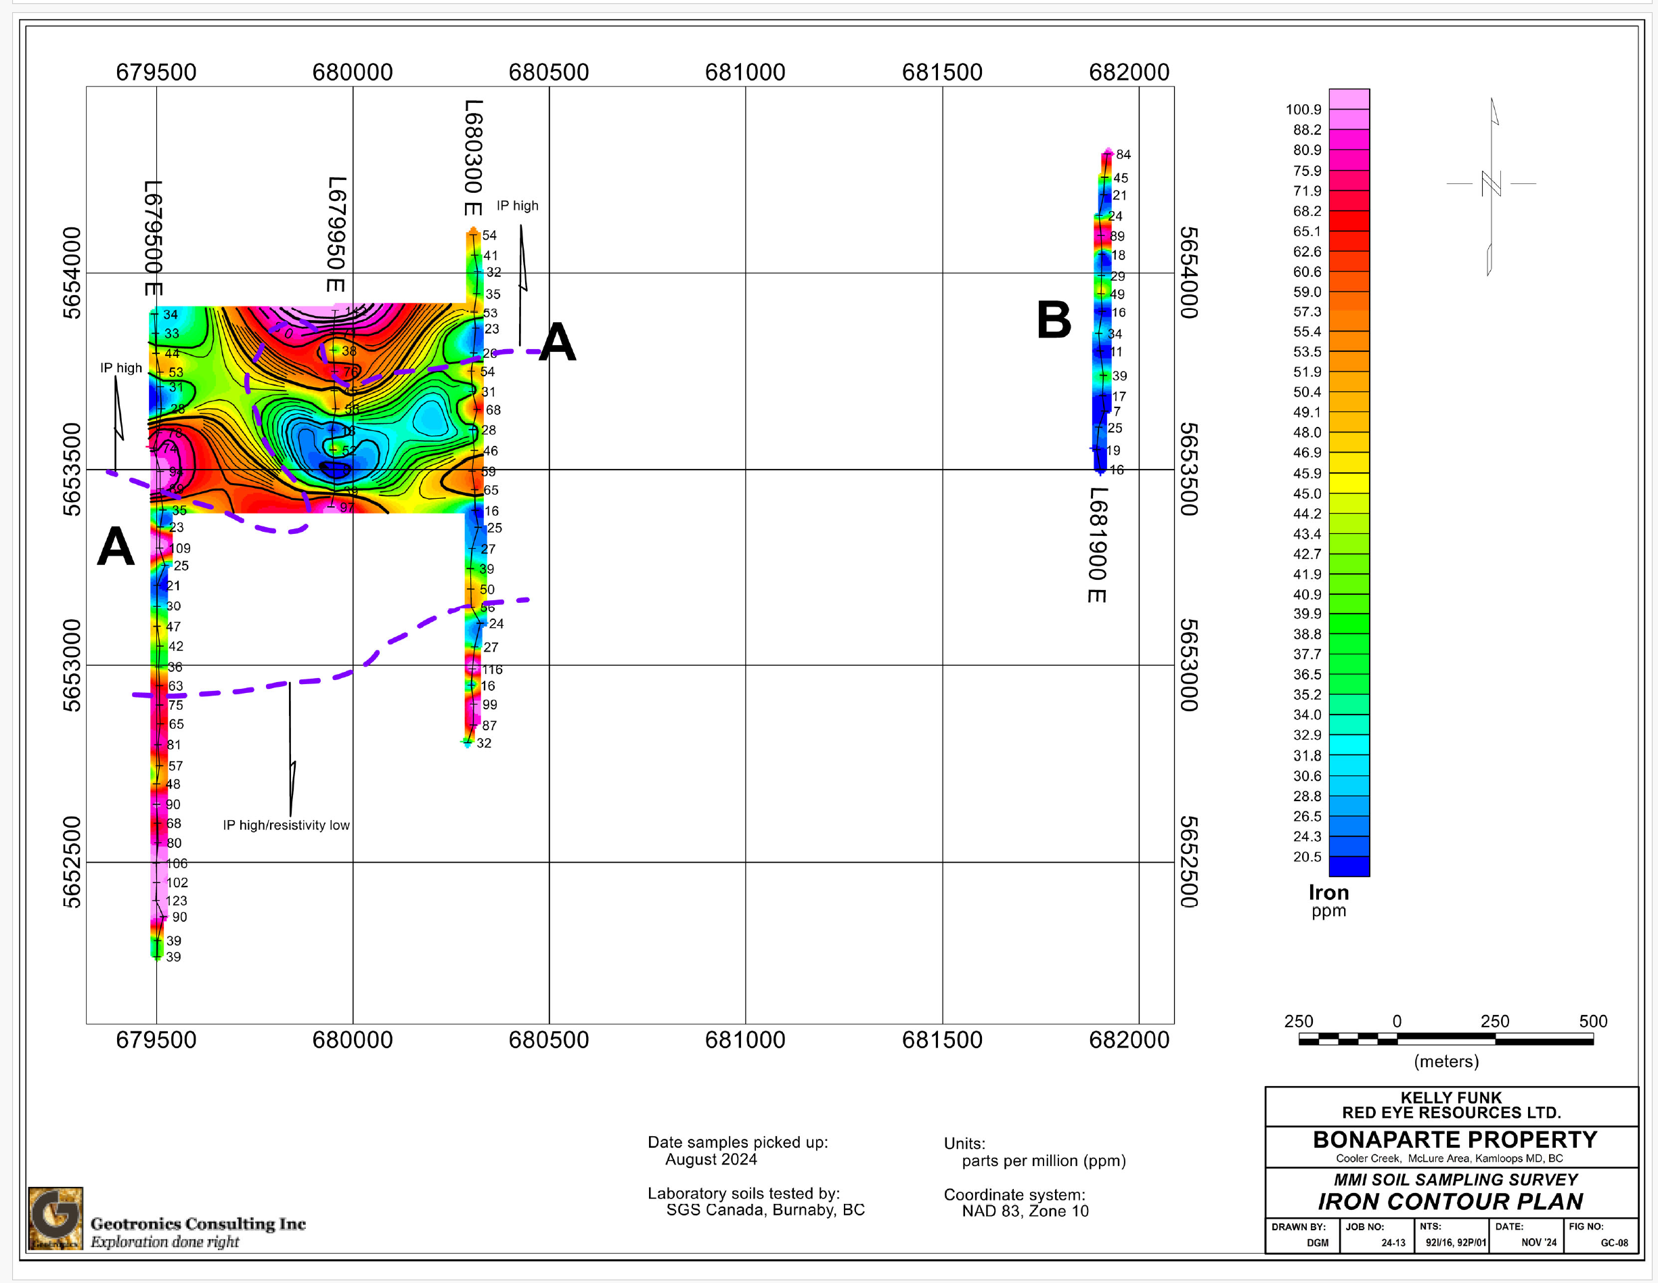Click the large A marker at lower left
This screenshot has height=1283, width=1658.
[x=116, y=546]
